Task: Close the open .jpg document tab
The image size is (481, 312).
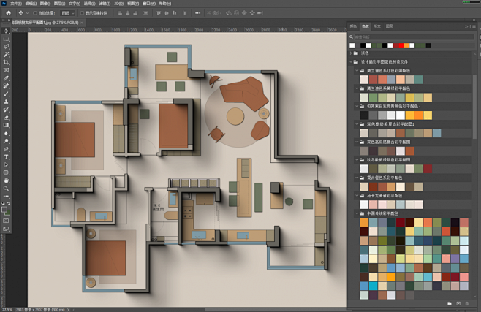Action: click(82, 23)
